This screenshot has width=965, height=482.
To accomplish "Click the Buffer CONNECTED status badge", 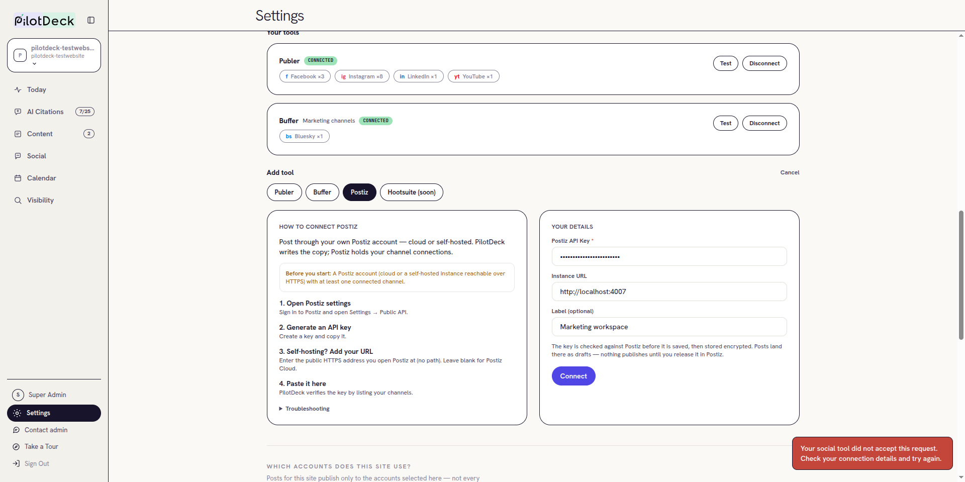I will pos(375,121).
